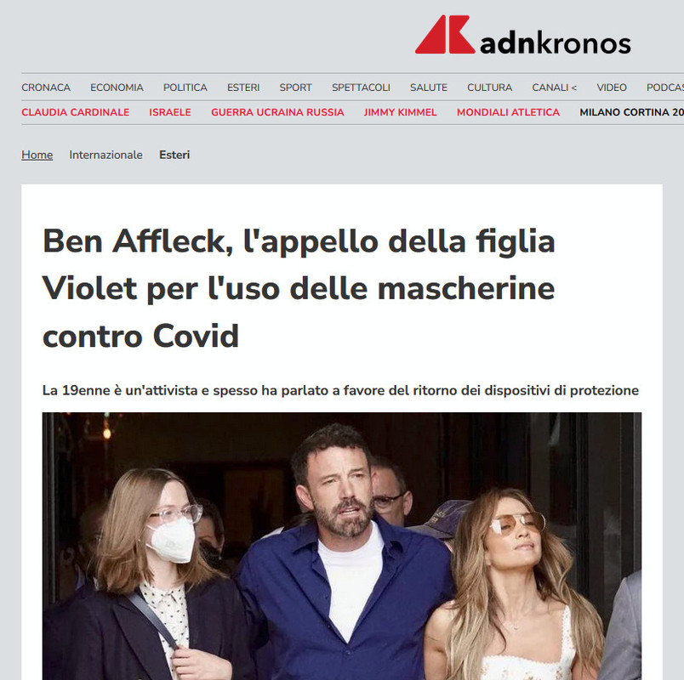The width and height of the screenshot is (684, 680).
Task: Open the CRONACA section
Action: click(x=46, y=88)
